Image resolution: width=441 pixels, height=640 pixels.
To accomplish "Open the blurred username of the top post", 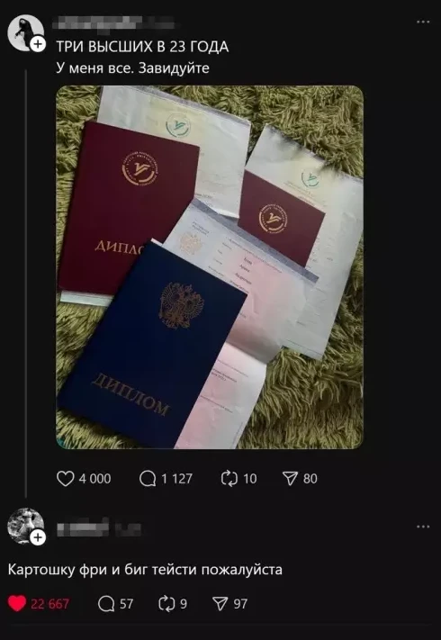I will (113, 23).
